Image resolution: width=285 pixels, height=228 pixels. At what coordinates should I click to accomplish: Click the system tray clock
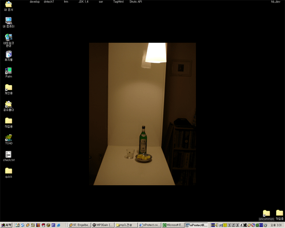[276, 225]
